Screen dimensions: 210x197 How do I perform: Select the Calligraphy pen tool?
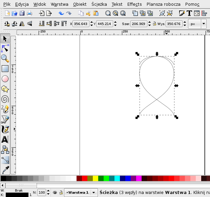point(5,129)
